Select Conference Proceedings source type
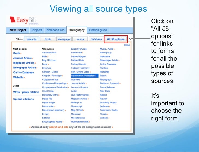Image resolution: width=199 pixels, height=152 pixels. (55, 83)
